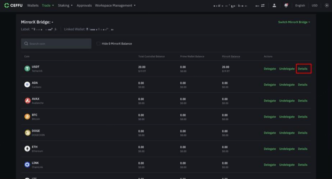332x179 pixels.
Task: Open Details for USDT
Action: [x=302, y=69]
